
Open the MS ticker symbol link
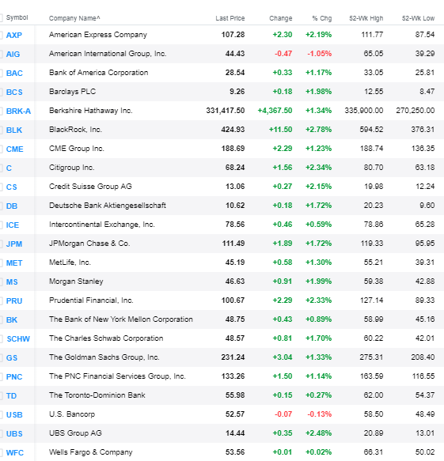pos(12,282)
